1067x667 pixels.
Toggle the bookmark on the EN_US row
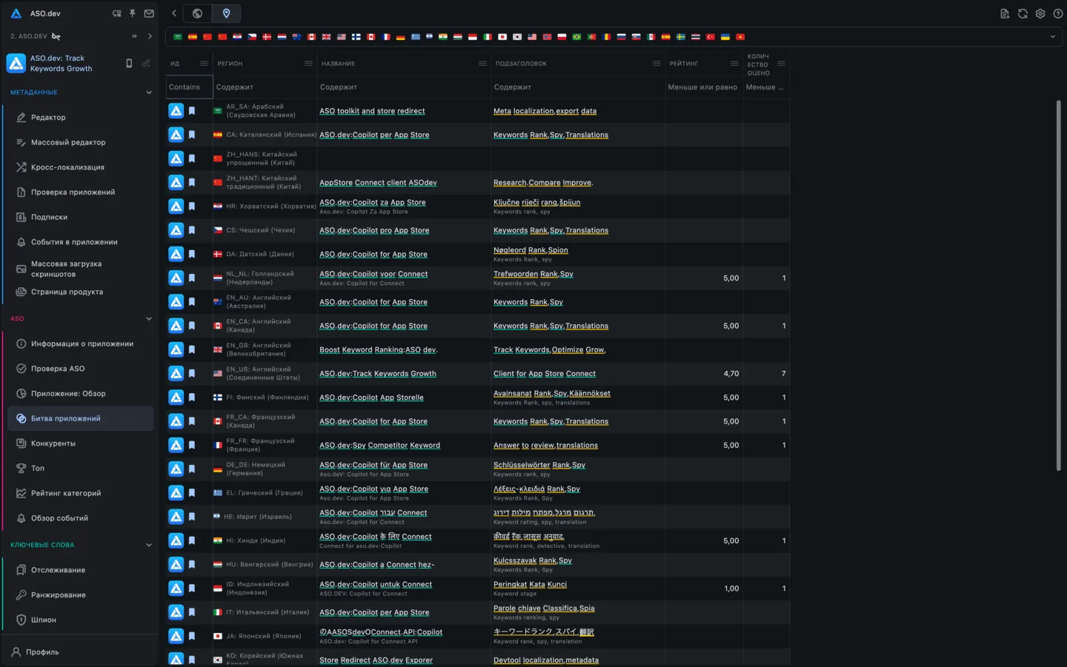[x=192, y=374]
